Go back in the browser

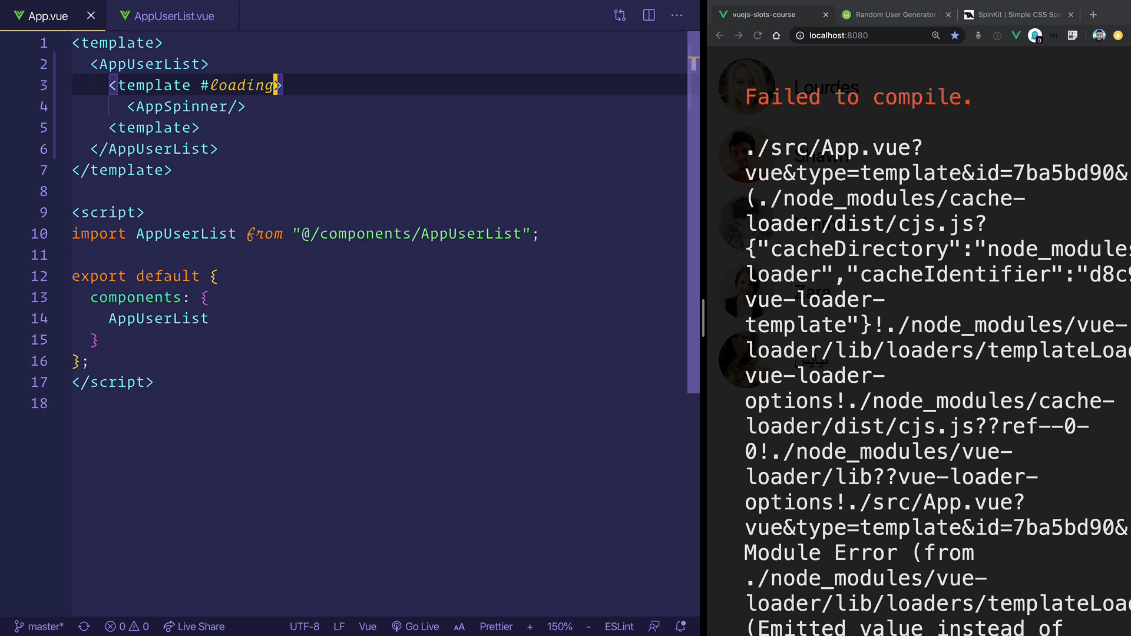pyautogui.click(x=720, y=35)
